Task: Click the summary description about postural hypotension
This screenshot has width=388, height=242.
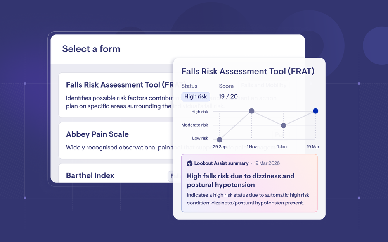Action: [248, 199]
